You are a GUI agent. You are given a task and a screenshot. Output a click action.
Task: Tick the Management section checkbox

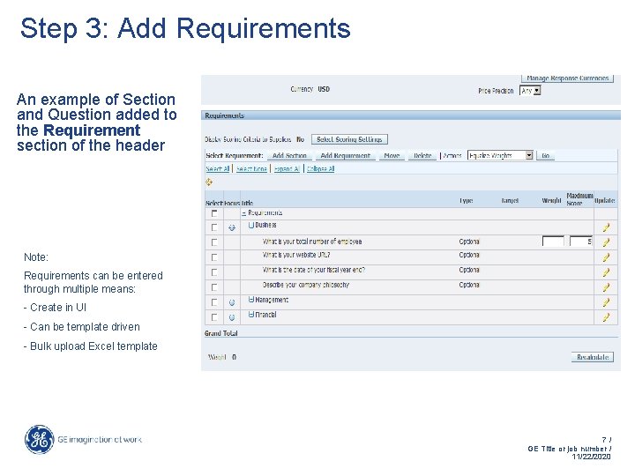(x=214, y=302)
